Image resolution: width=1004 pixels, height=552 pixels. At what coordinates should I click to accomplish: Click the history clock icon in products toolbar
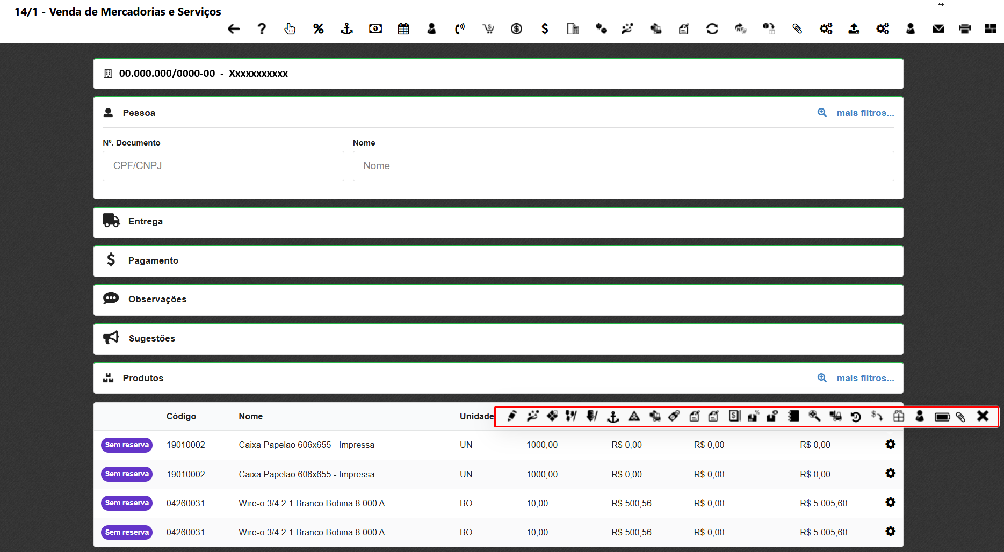(x=856, y=417)
